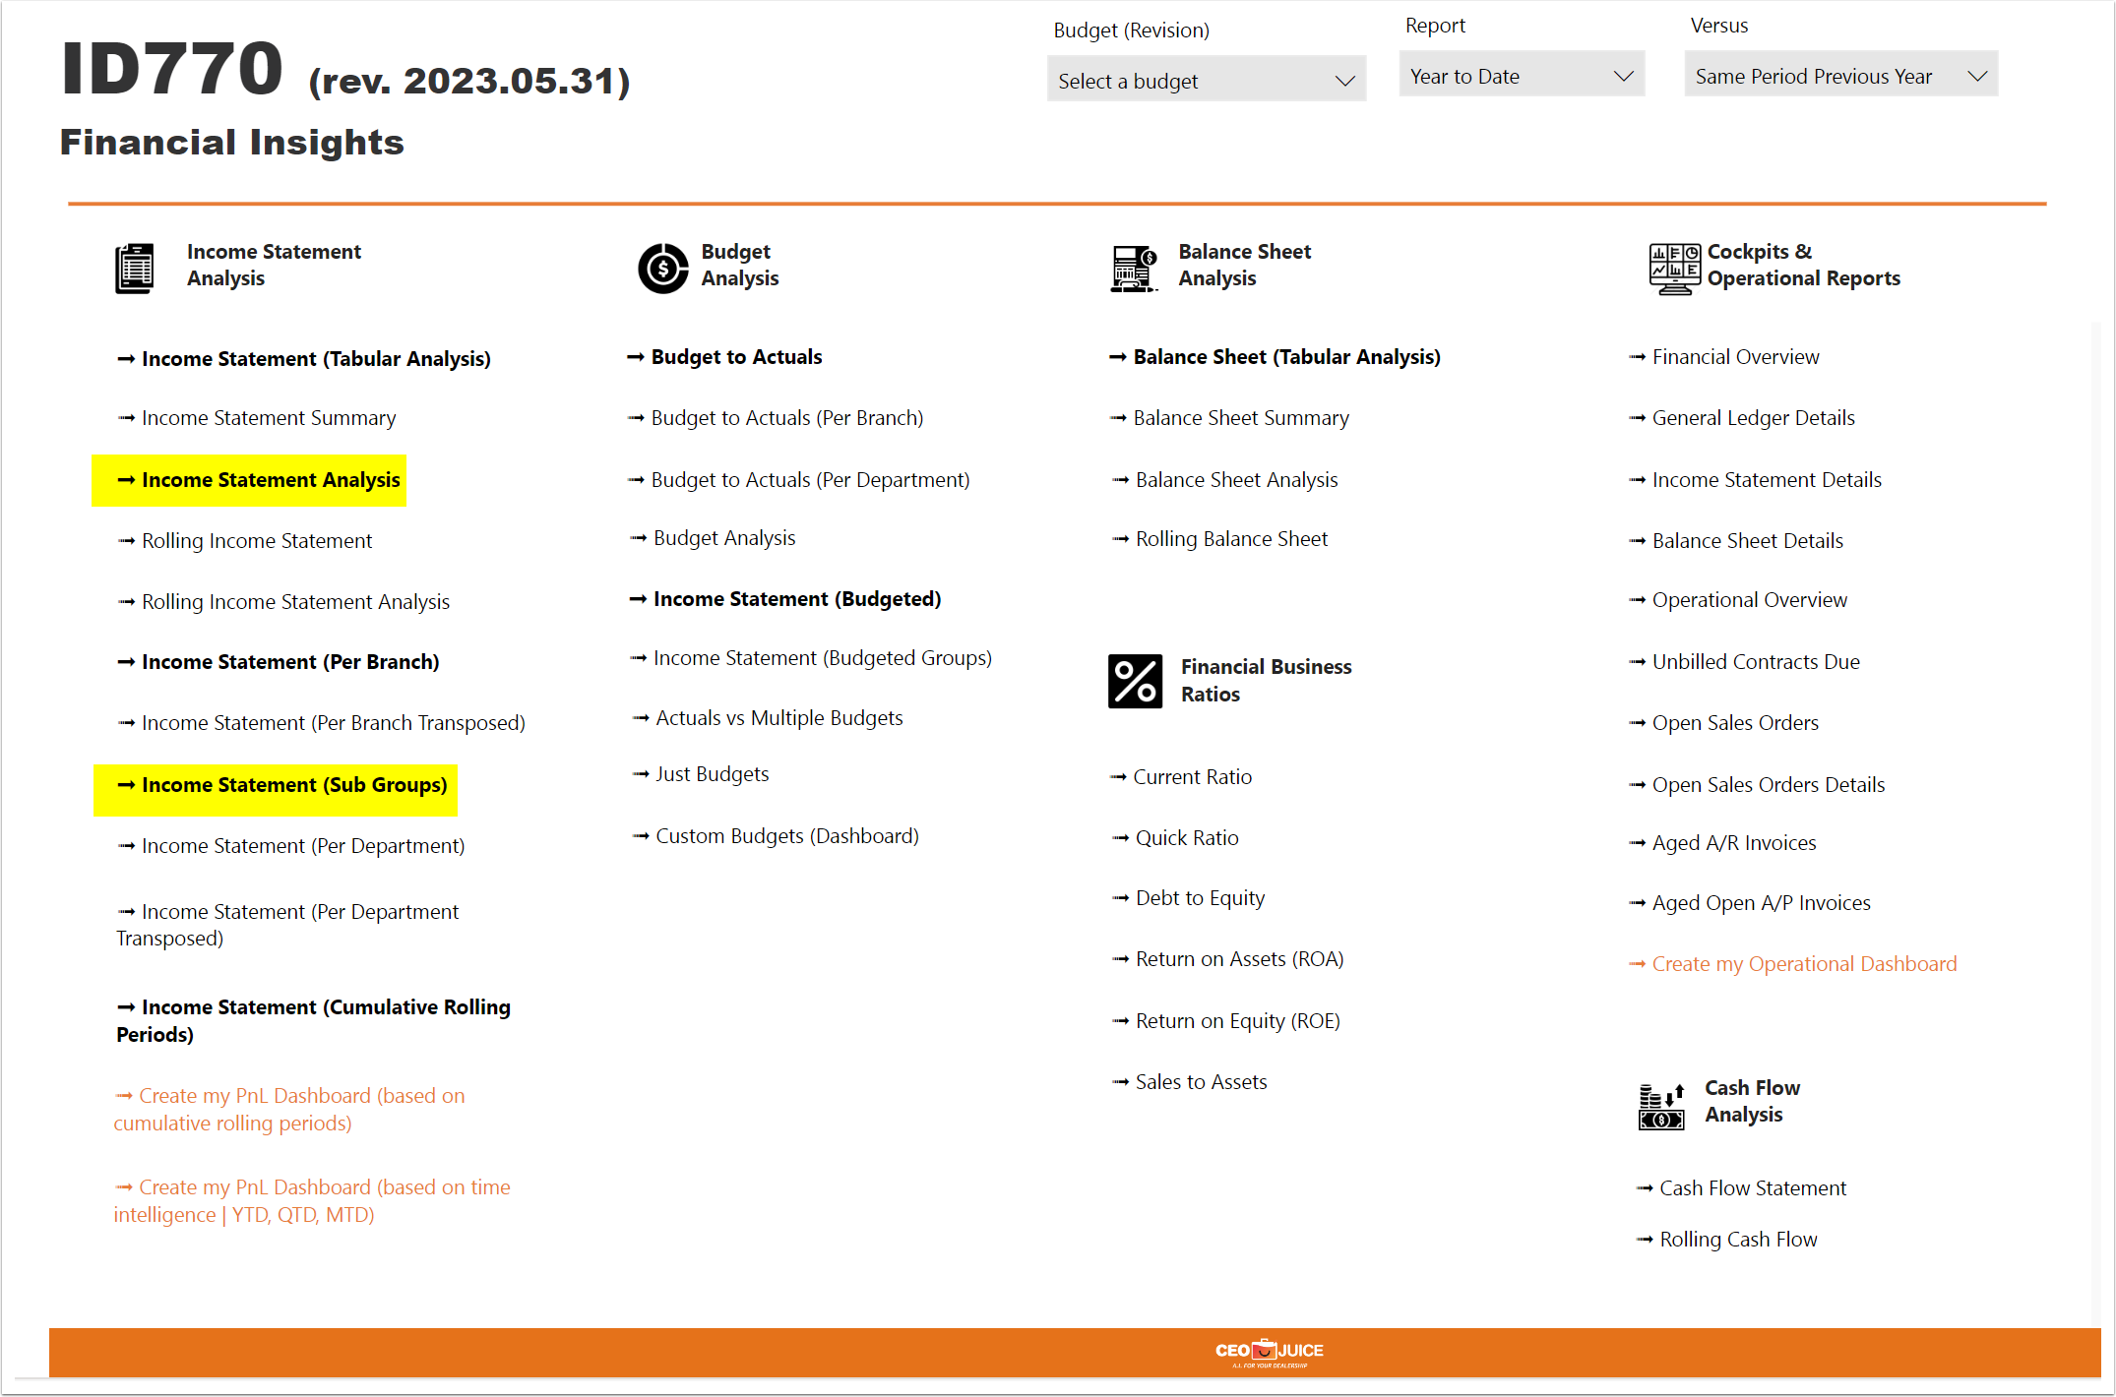Image resolution: width=2116 pixels, height=1397 pixels.
Task: Click the CEO Juice logo in footer
Action: [x=1269, y=1352]
